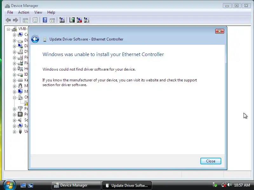Click Update Driver Softw... taskbar button

pyautogui.click(x=127, y=185)
